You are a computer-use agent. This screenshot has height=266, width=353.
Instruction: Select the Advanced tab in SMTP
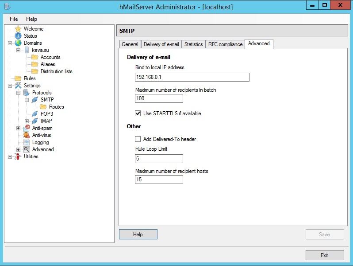pyautogui.click(x=259, y=43)
